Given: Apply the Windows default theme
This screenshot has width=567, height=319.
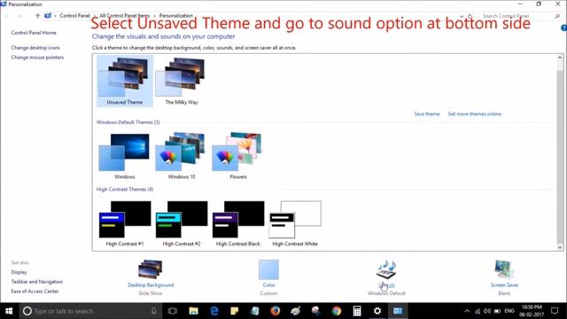Looking at the screenshot, I should pyautogui.click(x=124, y=156).
